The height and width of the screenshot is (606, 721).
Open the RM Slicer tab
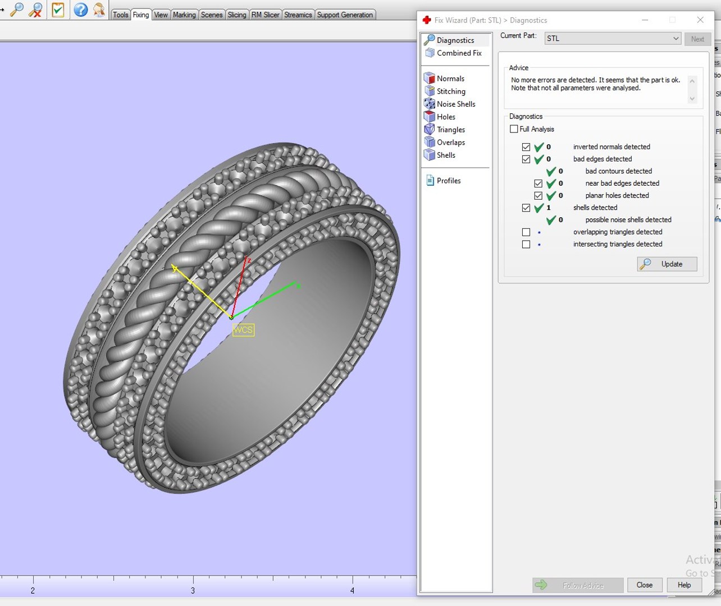point(266,15)
